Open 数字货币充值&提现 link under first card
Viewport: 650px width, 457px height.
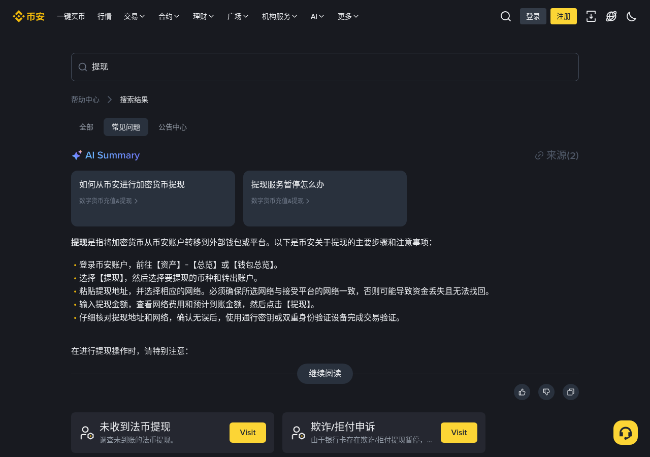tap(108, 201)
